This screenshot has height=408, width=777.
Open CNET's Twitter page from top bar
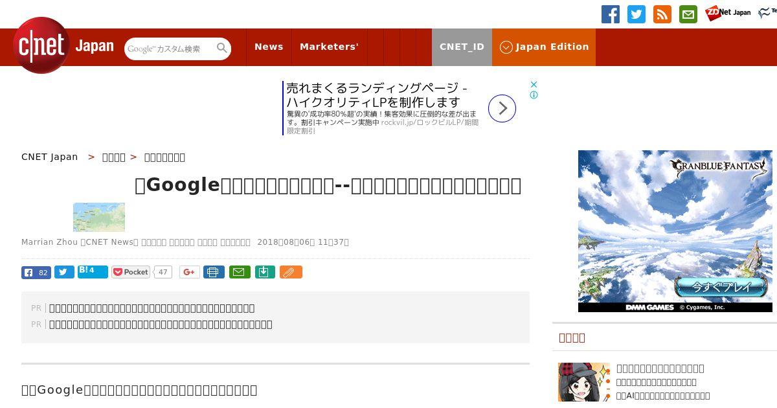point(636,14)
